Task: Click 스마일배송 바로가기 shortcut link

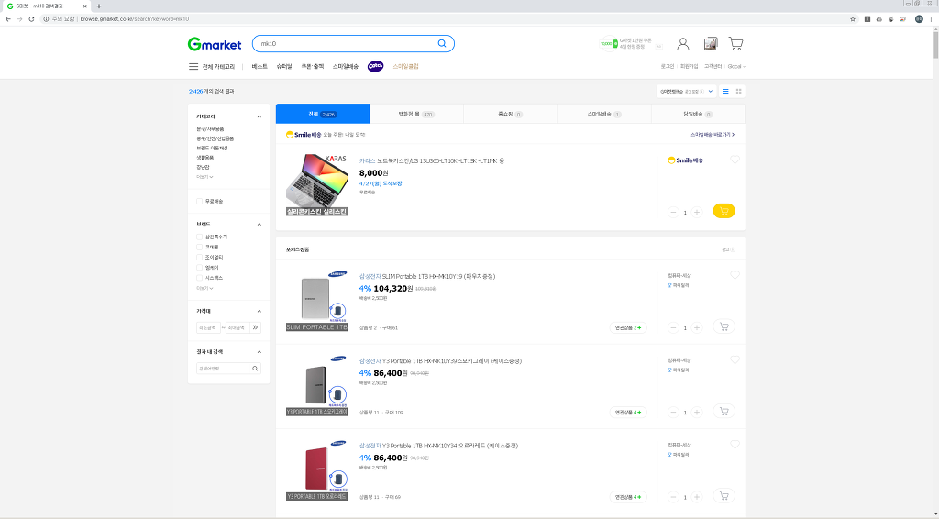Action: [x=713, y=135]
